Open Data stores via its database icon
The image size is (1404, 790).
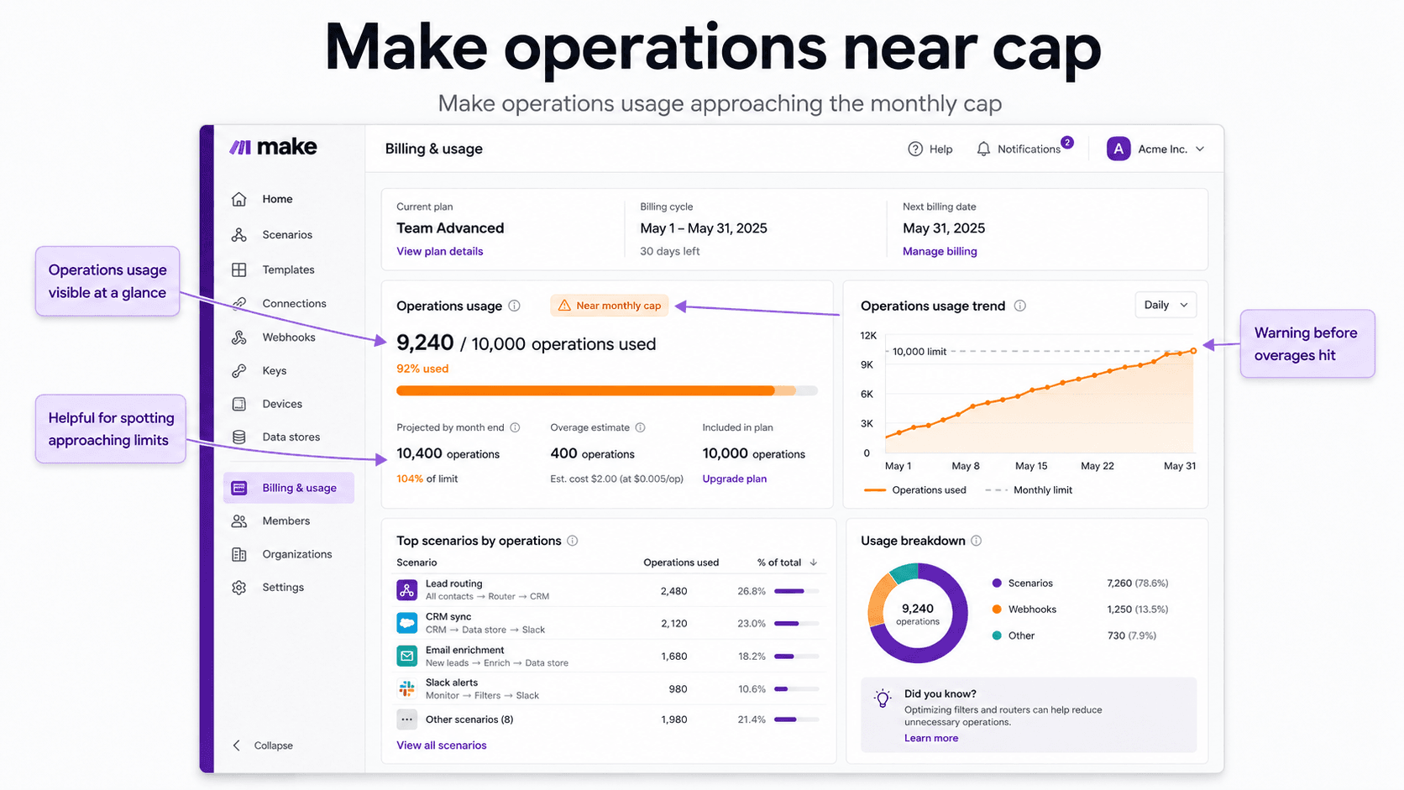tap(239, 437)
